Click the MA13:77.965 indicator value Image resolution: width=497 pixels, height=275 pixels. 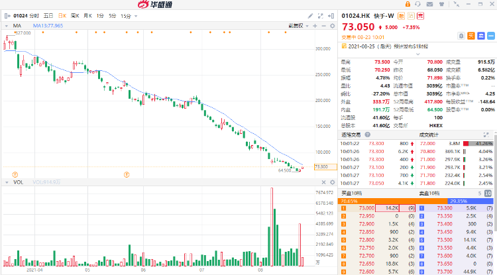(48, 26)
